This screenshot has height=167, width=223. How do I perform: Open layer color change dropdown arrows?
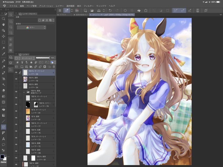(55, 62)
